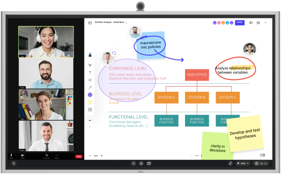Image resolution: width=281 pixels, height=175 pixels.
Task: Open the Security options
Action: [x=47, y=155]
